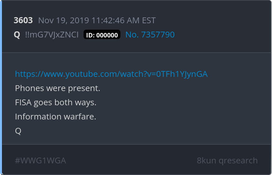Click the Q signature below the message
This screenshot has height=175, width=272.
(x=18, y=131)
